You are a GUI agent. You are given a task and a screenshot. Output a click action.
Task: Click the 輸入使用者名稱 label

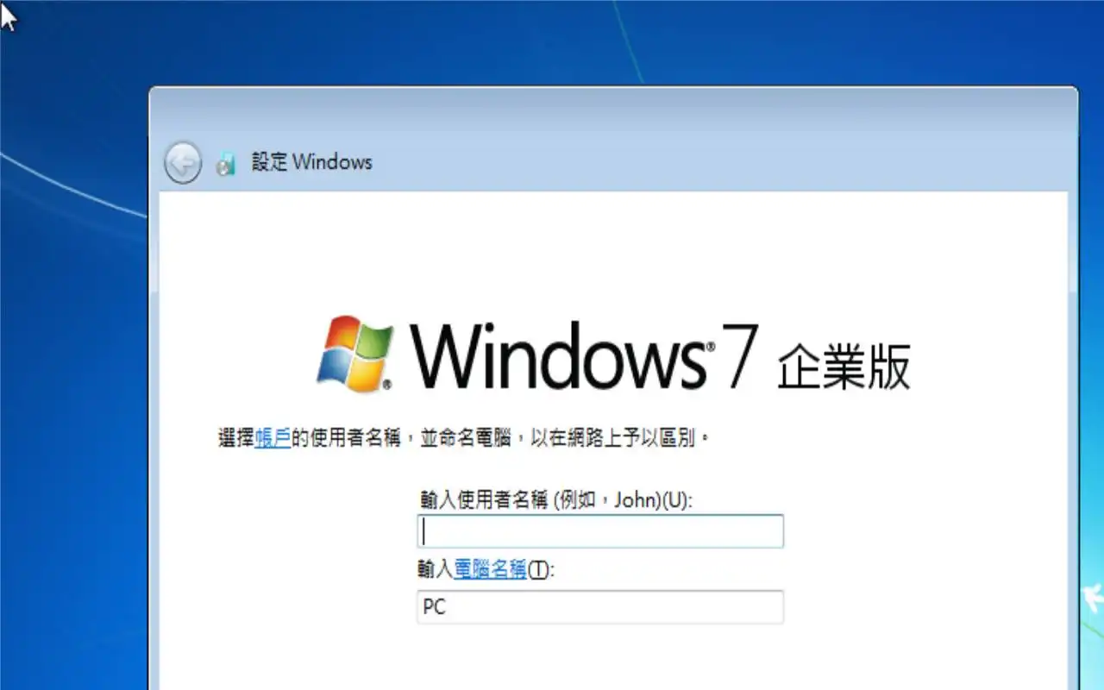pyautogui.click(x=483, y=500)
